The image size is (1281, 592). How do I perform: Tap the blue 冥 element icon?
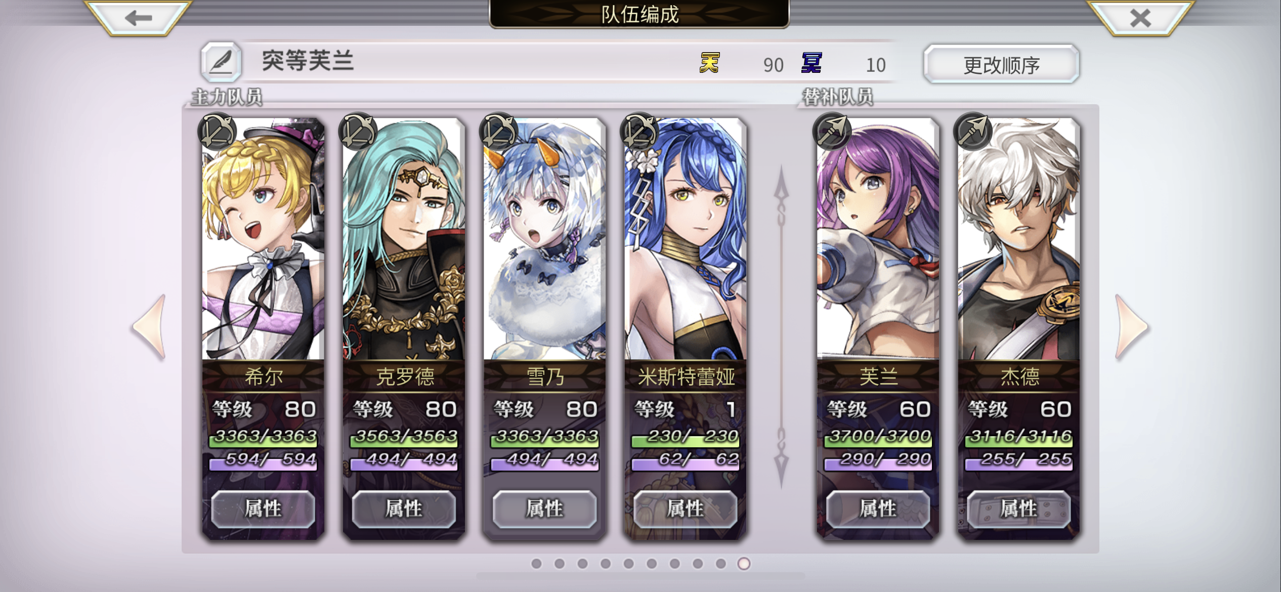coord(812,63)
